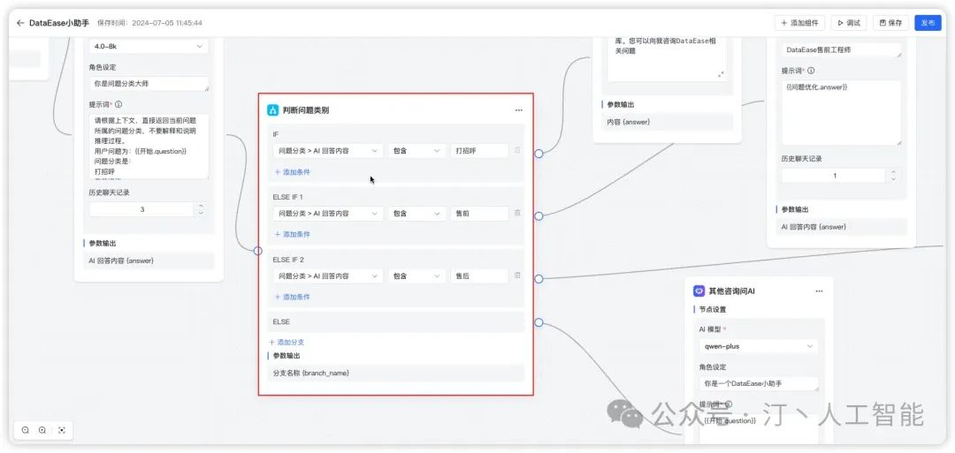Open the 4.0-8k model dropdown
955x453 pixels.
(x=149, y=46)
